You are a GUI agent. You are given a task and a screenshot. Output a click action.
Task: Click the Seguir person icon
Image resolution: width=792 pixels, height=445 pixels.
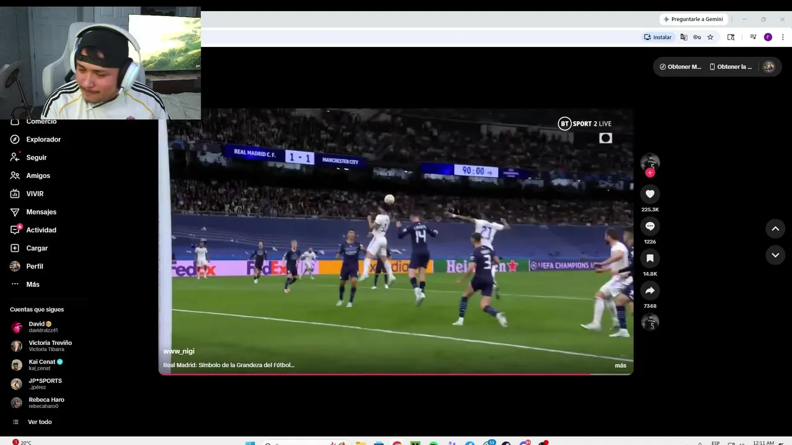tap(15, 158)
